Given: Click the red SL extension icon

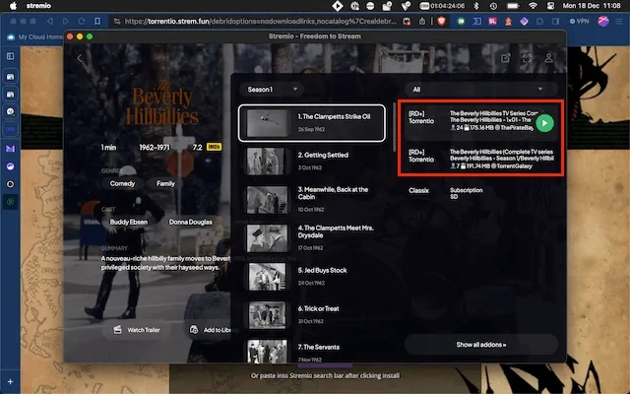Looking at the screenshot, I should tap(492, 22).
